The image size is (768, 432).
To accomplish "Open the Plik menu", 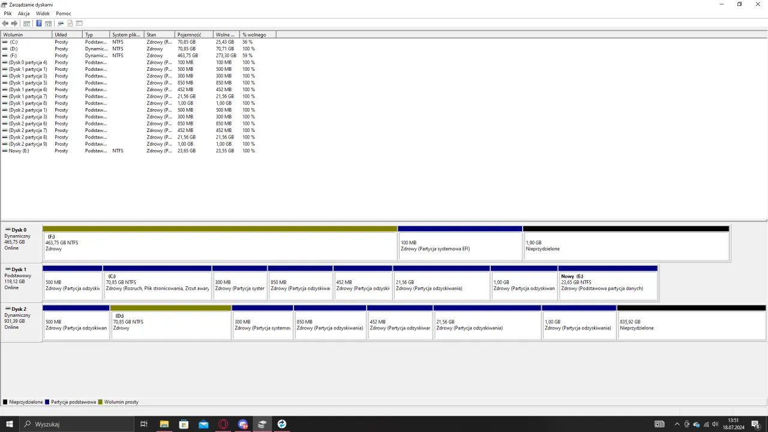I will [x=8, y=13].
